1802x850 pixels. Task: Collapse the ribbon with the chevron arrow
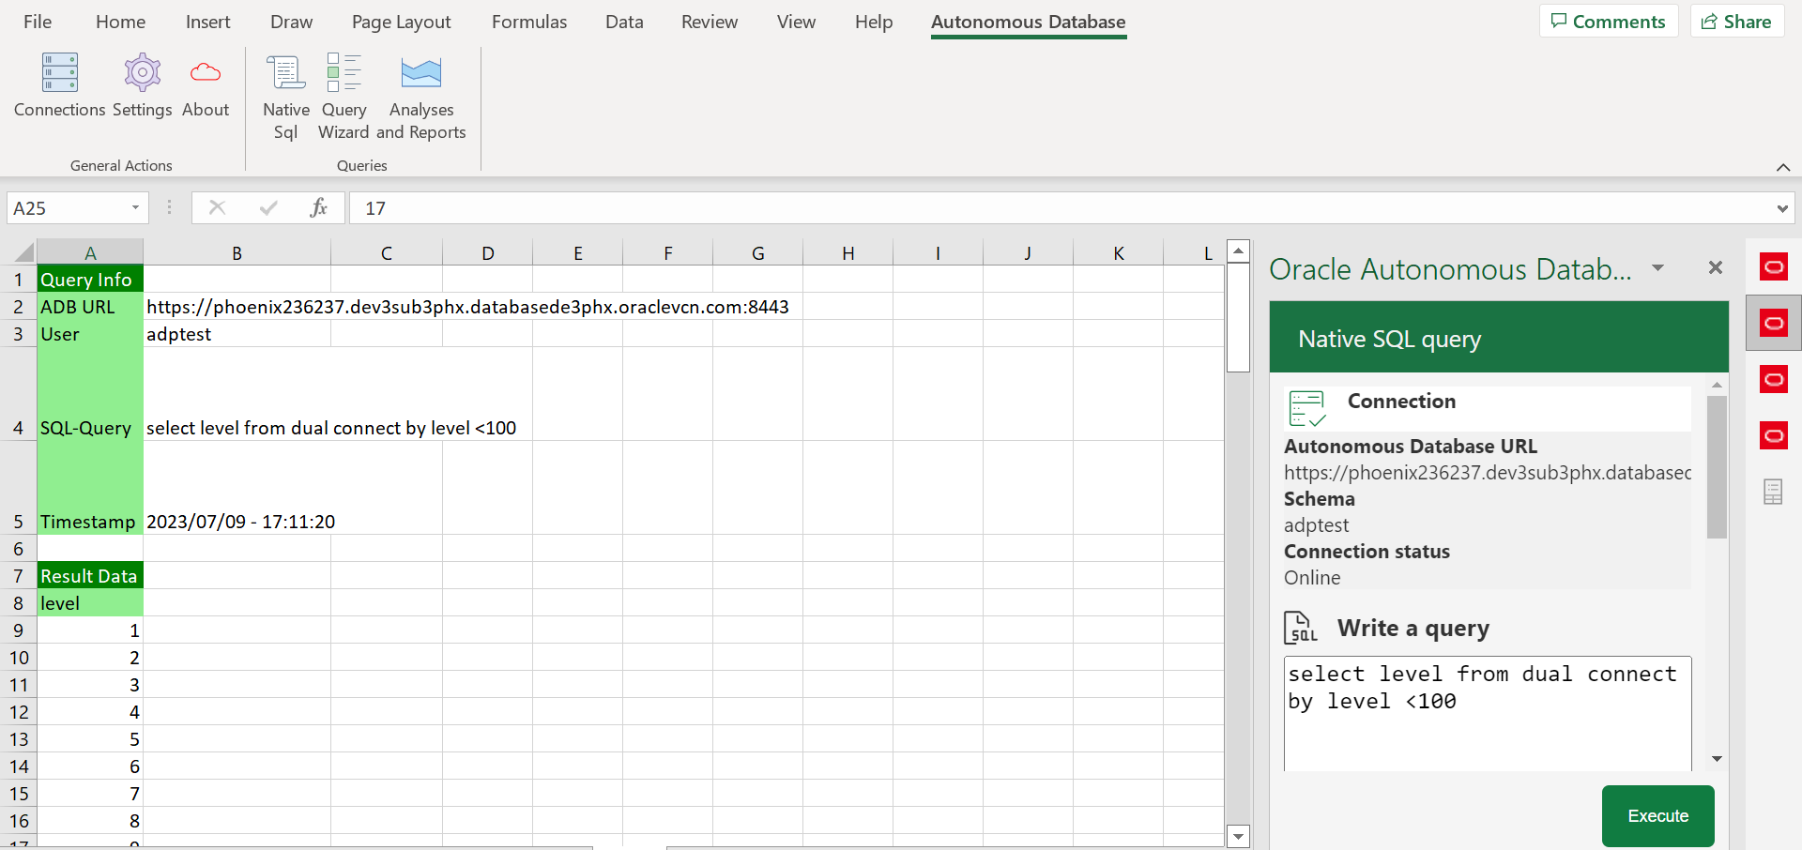[x=1783, y=167]
